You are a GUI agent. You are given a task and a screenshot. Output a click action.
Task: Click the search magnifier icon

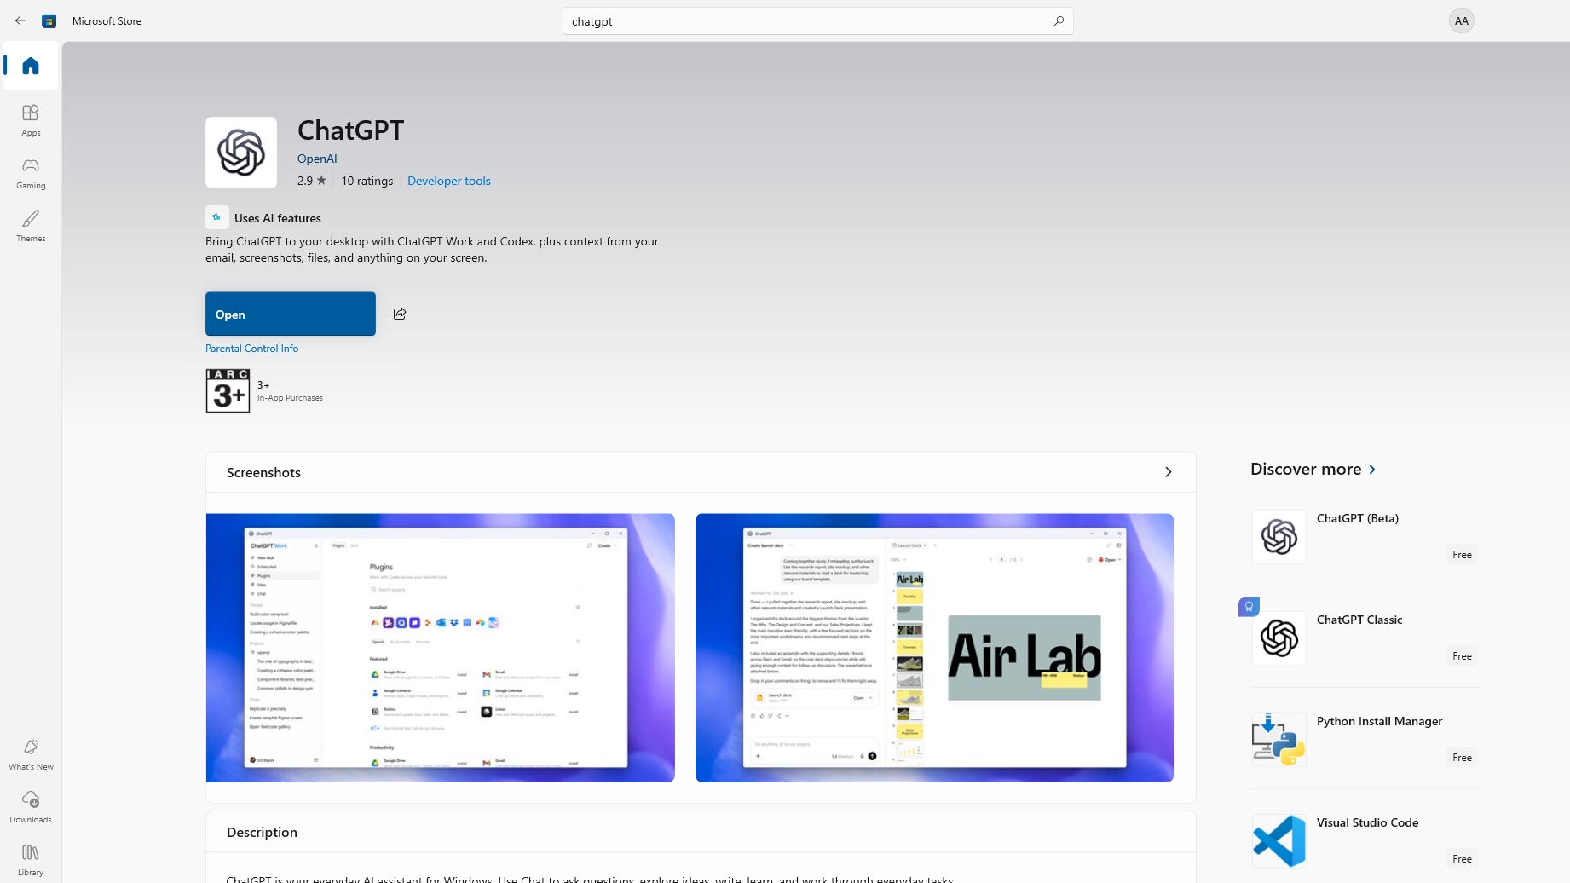pyautogui.click(x=1059, y=20)
